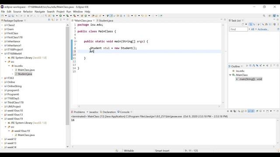Open the Search magnifier icon at top right
This screenshot has height=157, width=280.
pyautogui.click(x=264, y=16)
